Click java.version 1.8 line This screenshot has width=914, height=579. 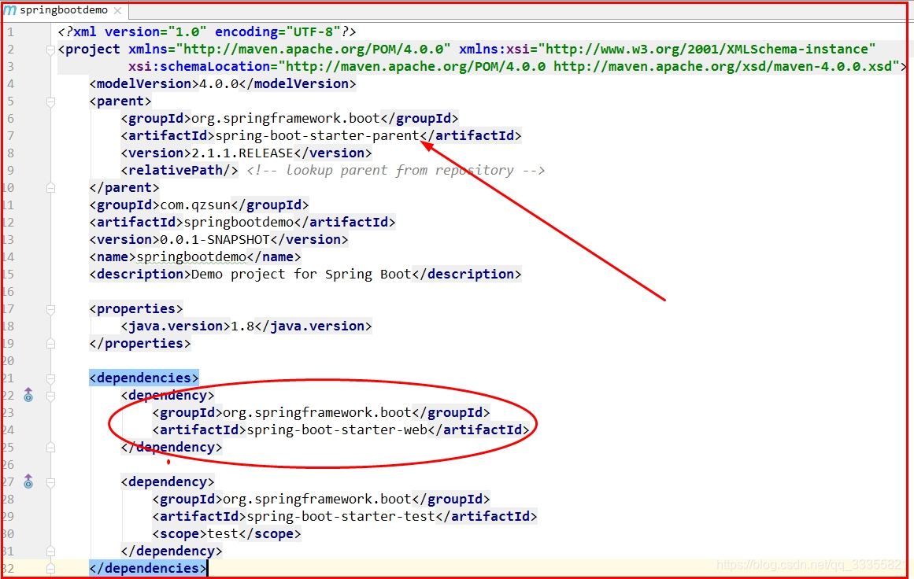246,326
